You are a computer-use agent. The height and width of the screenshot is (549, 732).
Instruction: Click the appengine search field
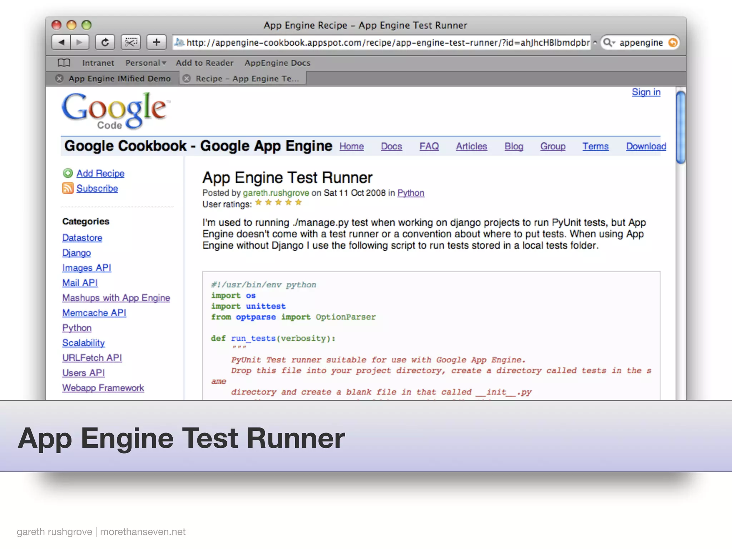(x=641, y=43)
